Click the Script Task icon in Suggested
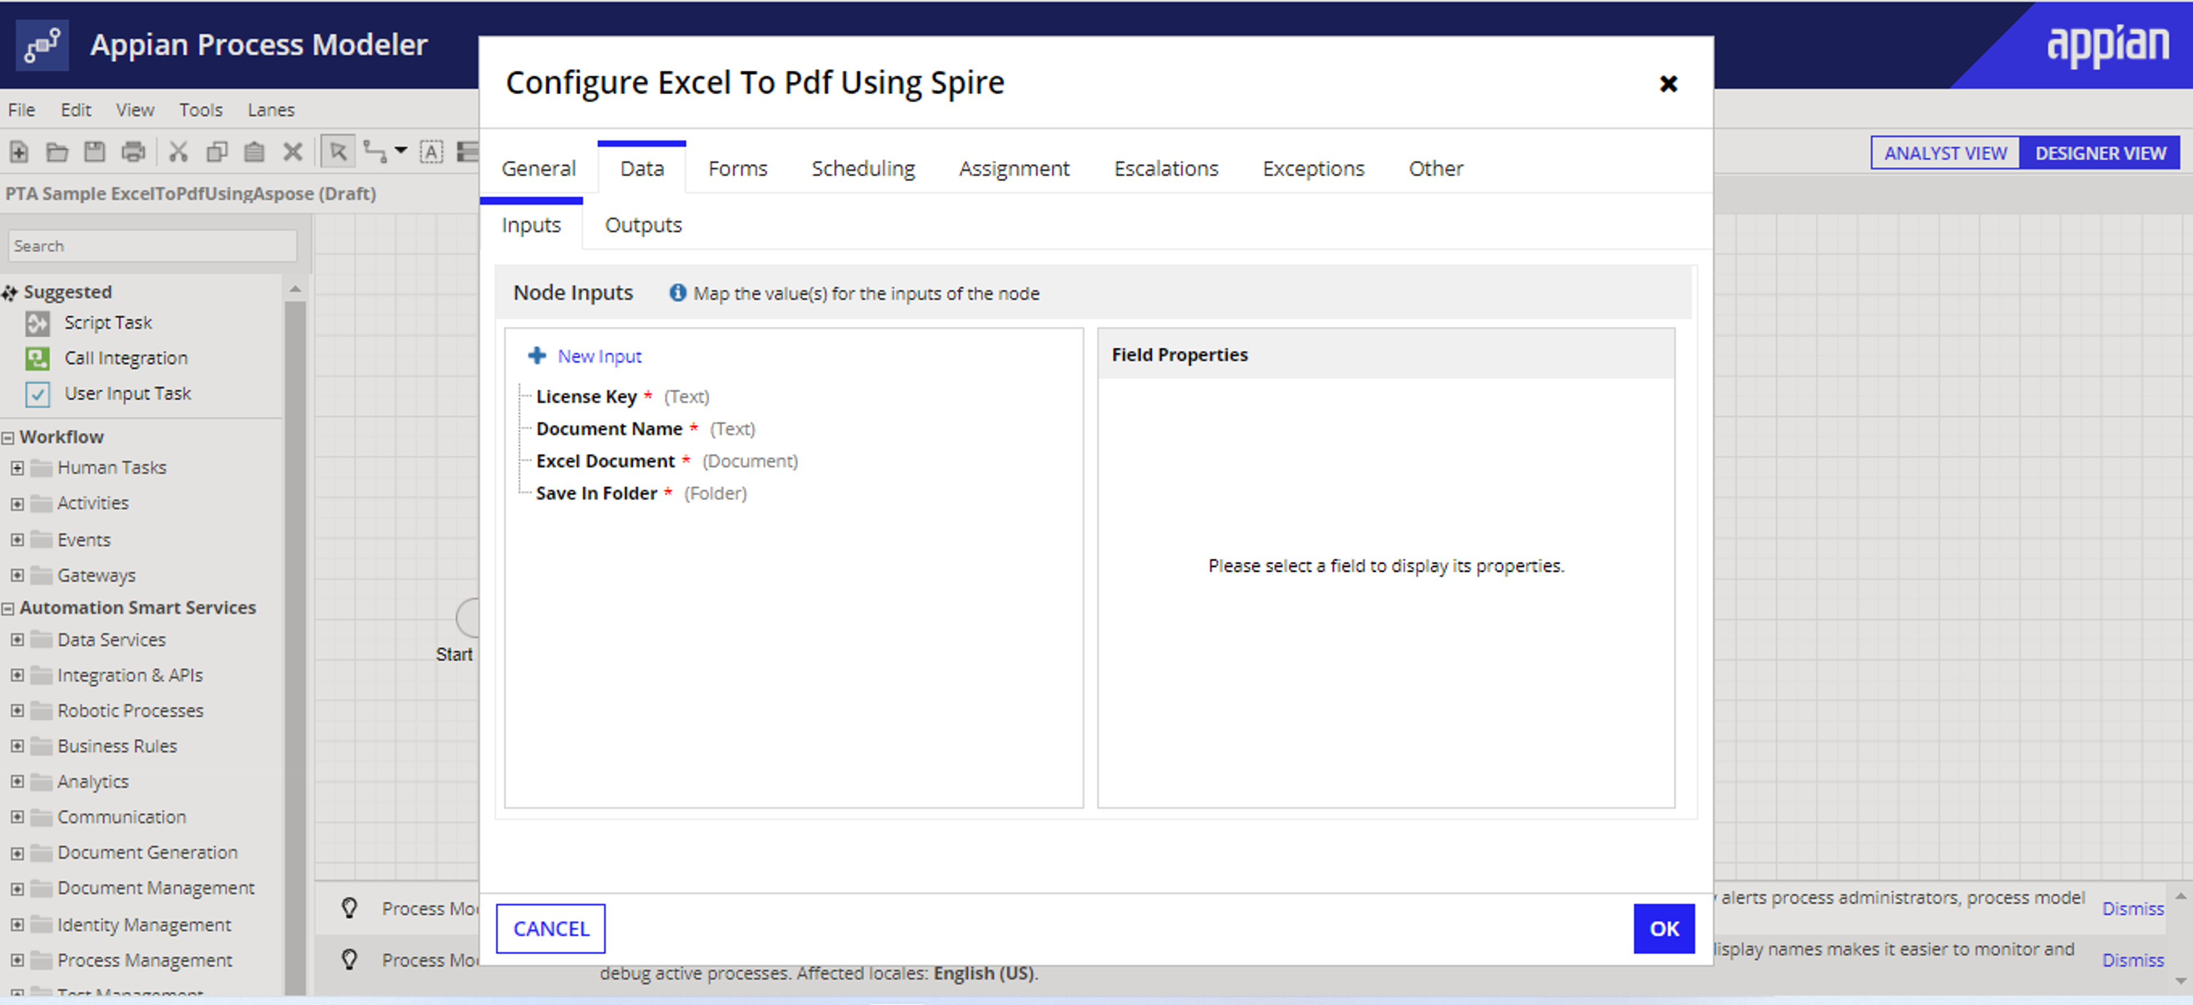This screenshot has height=1005, width=2193. coord(38,324)
